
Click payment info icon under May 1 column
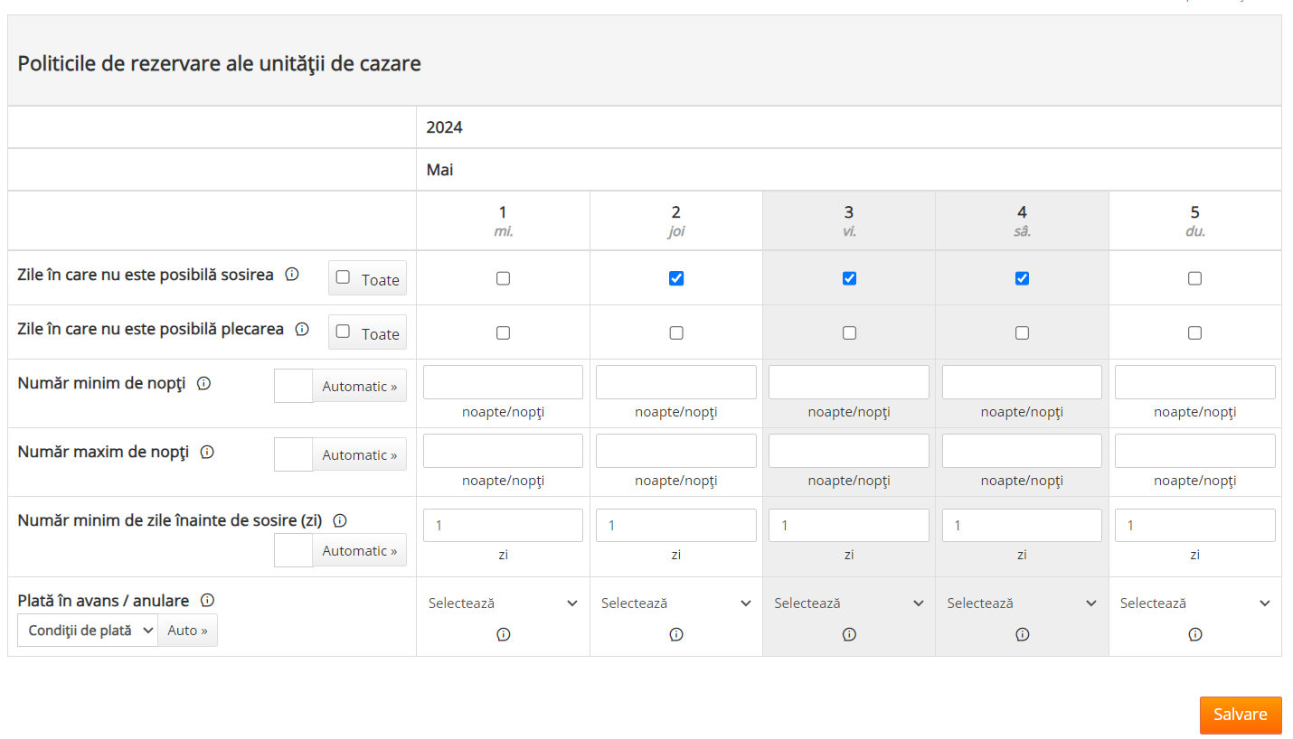[x=503, y=634]
